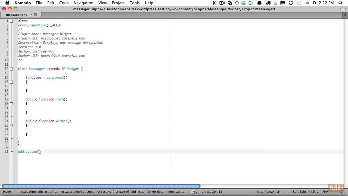Click the Fri 2:22 PM clock
348x196 pixels.
click(323, 3)
